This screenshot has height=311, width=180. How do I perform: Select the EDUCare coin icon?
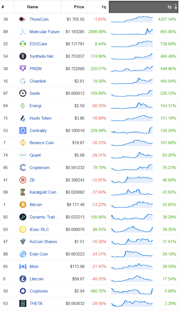pyautogui.click(x=23, y=44)
